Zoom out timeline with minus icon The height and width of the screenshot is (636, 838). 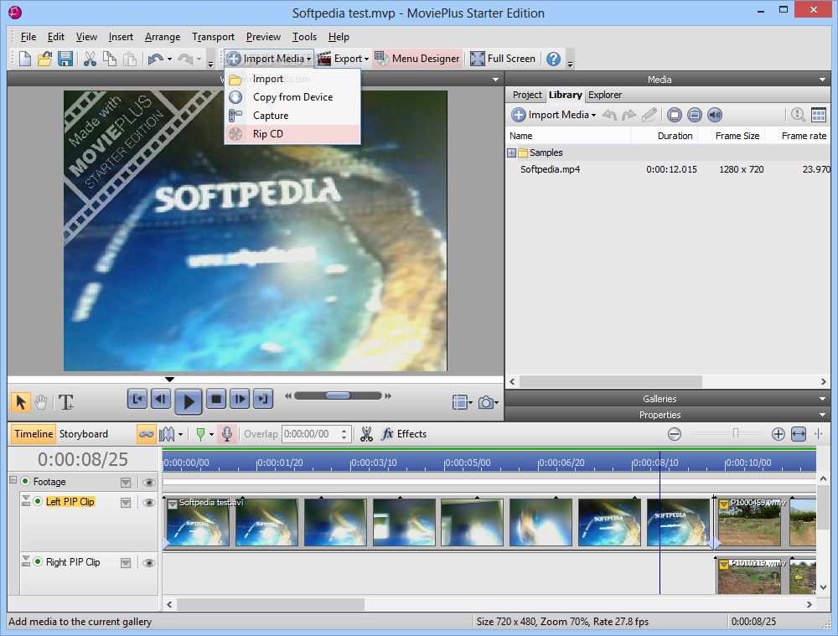[x=675, y=434]
